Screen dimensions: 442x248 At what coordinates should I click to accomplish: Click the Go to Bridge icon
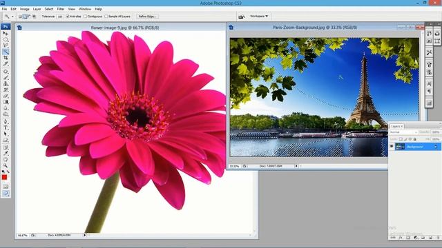tap(242, 17)
